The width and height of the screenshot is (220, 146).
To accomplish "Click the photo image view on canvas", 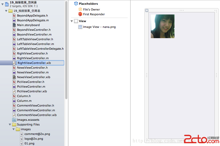I will 162,26.
